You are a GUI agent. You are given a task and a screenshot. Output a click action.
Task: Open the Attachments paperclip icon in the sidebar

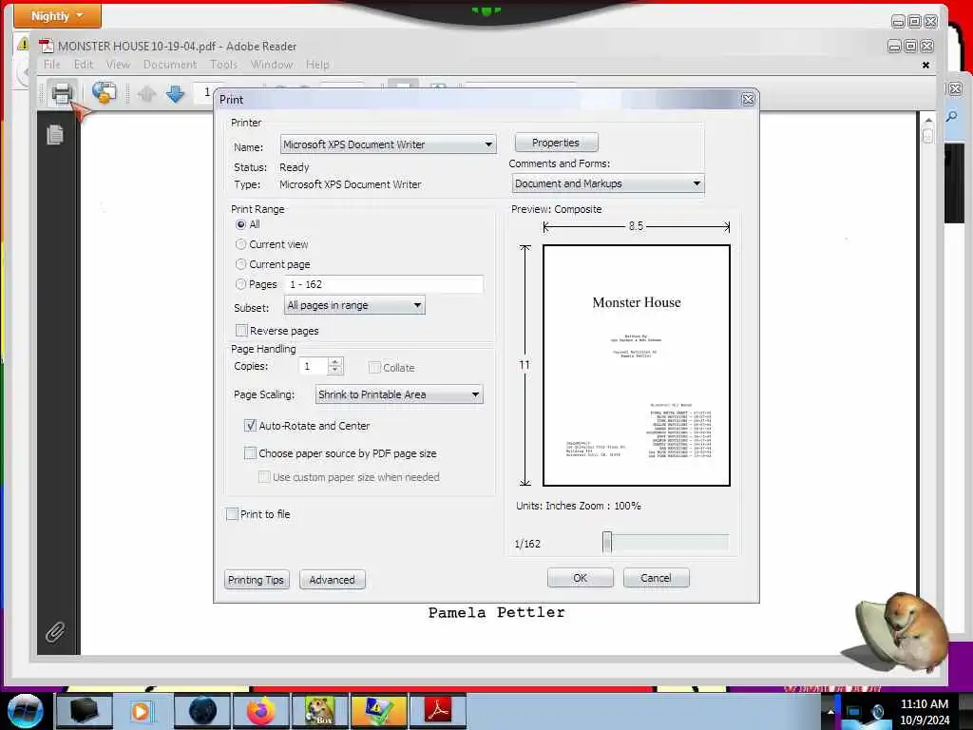pos(55,632)
